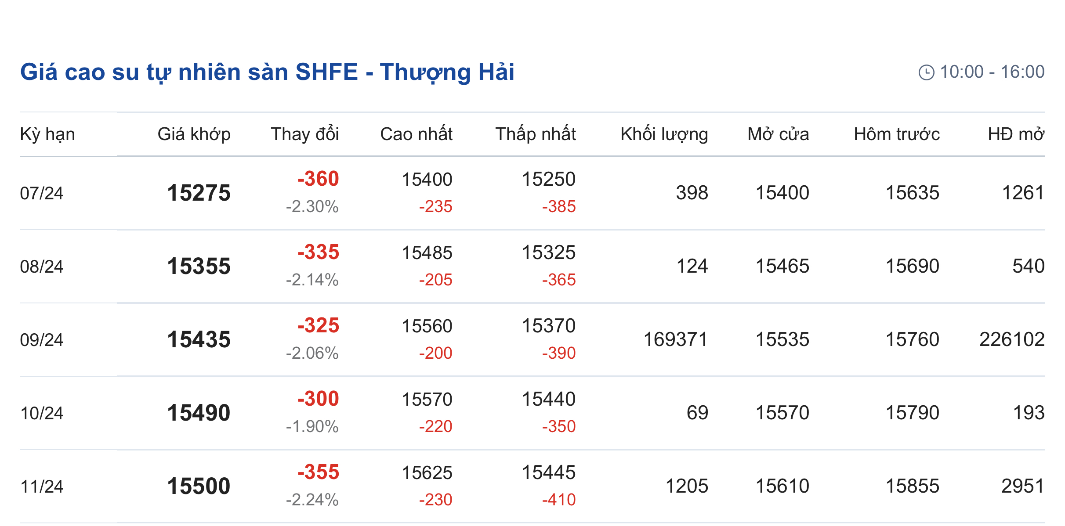Click the clock icon beside trading hours
The height and width of the screenshot is (526, 1065).
pyautogui.click(x=926, y=72)
